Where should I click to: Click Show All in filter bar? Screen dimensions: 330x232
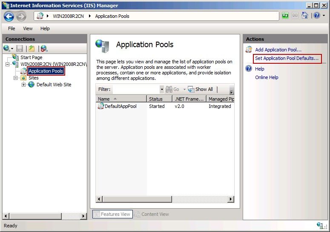(201, 89)
